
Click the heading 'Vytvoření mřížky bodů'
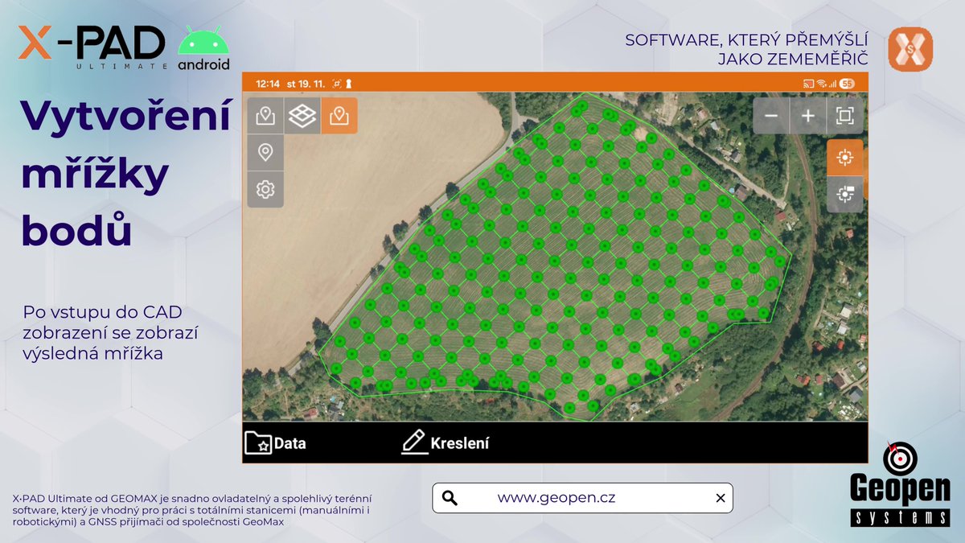(126, 172)
